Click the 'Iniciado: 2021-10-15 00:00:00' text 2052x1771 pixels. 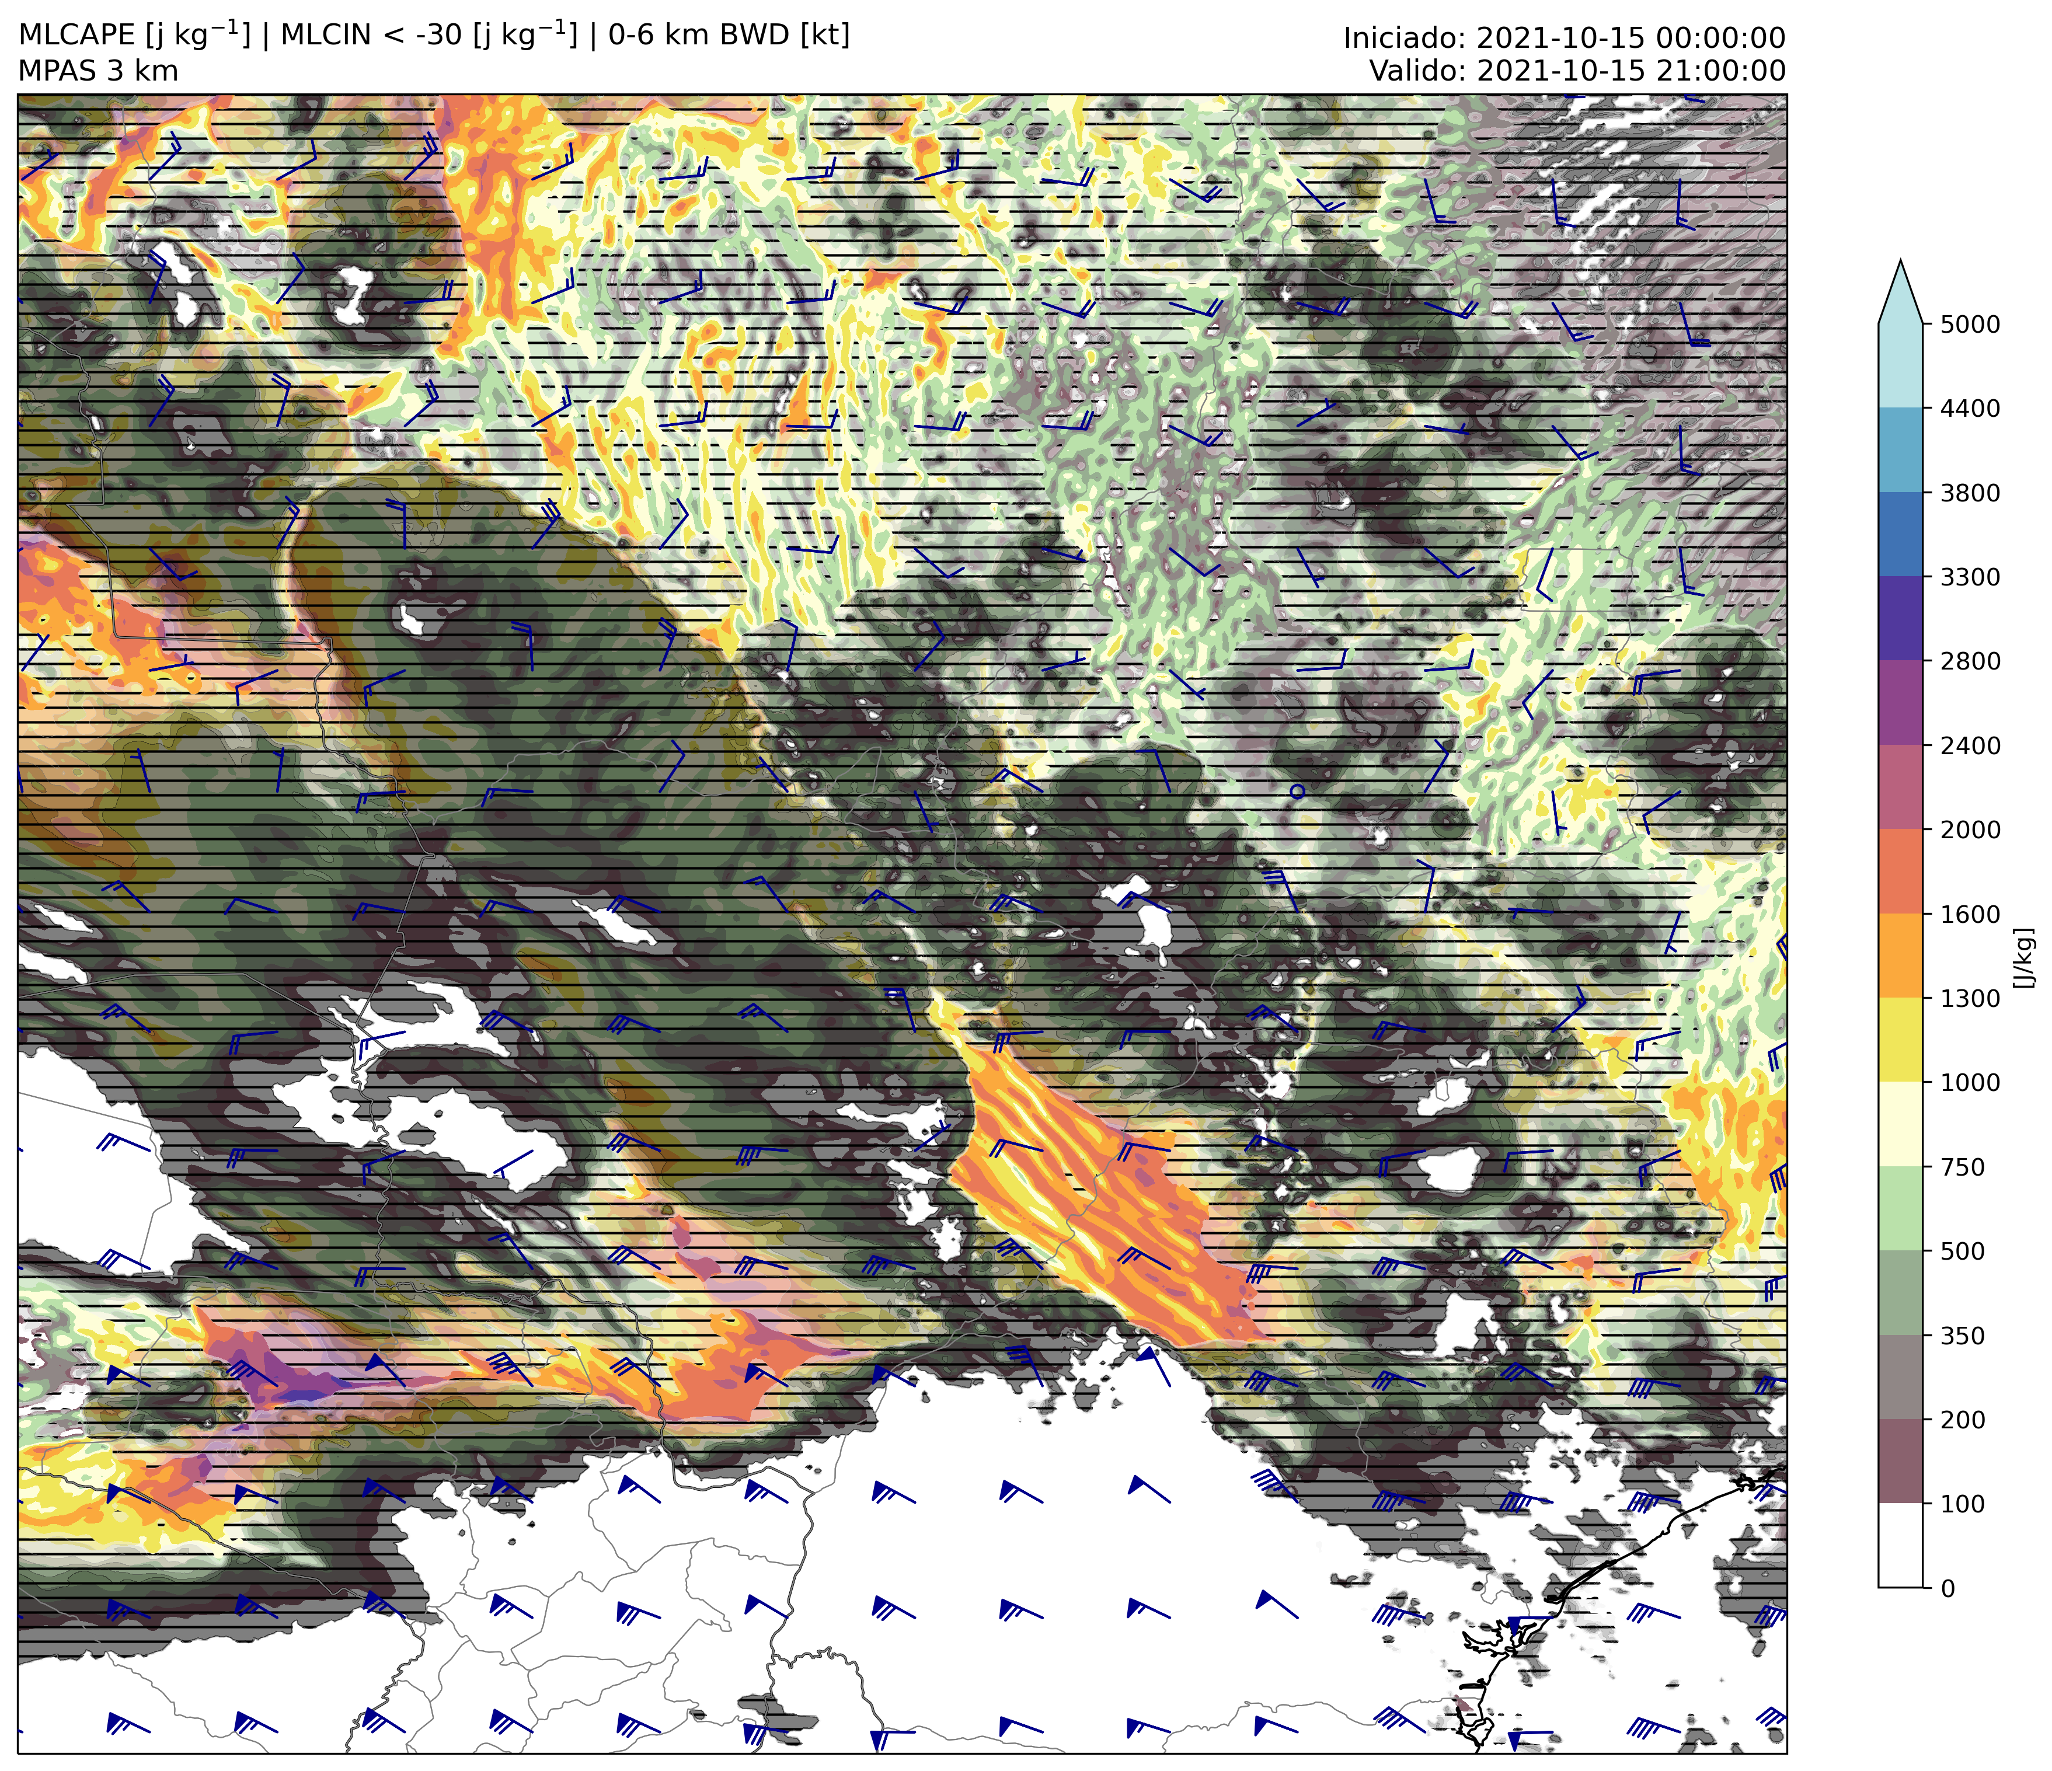[x=1564, y=39]
